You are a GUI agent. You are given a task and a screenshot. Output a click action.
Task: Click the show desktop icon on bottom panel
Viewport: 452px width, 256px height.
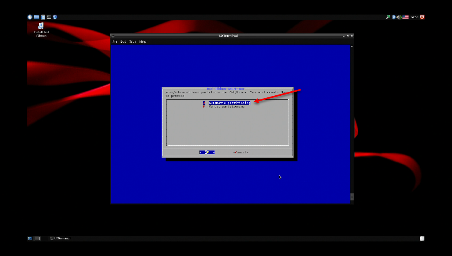(30, 239)
